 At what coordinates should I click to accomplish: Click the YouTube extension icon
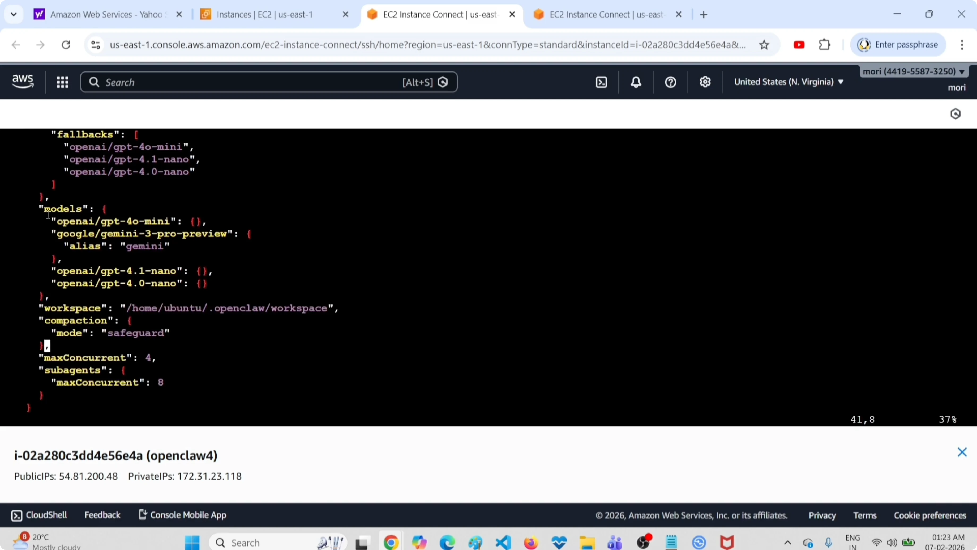799,45
